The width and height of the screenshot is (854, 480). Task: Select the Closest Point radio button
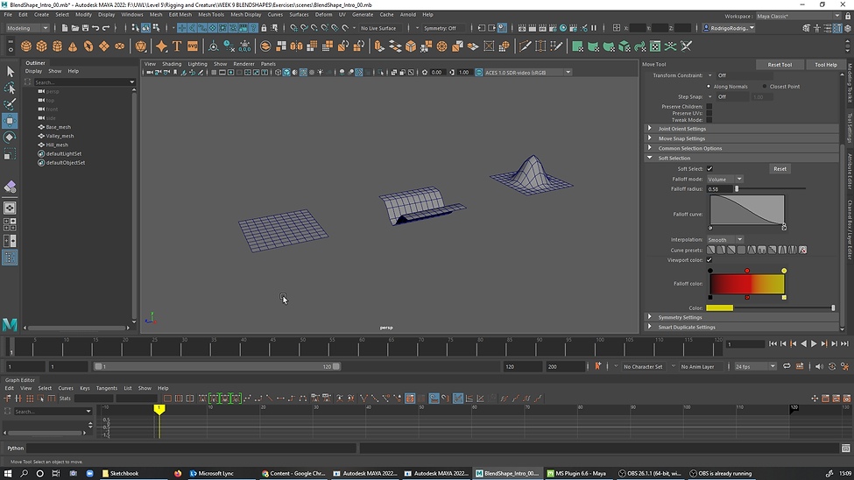coord(765,87)
